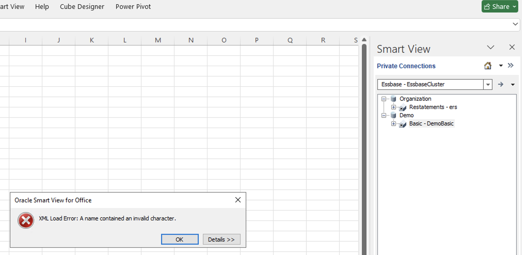Select Organization in the connection tree
Screen dimensions: 522x255
click(415, 99)
